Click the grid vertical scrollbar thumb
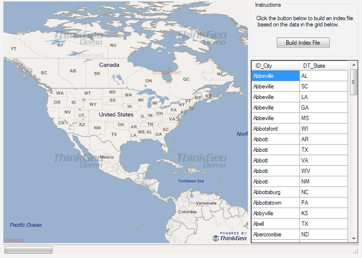362x258 pixels. (x=354, y=82)
